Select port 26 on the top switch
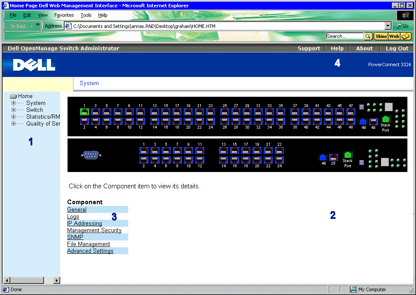The height and width of the screenshot is (295, 416). pyautogui.click(x=225, y=121)
